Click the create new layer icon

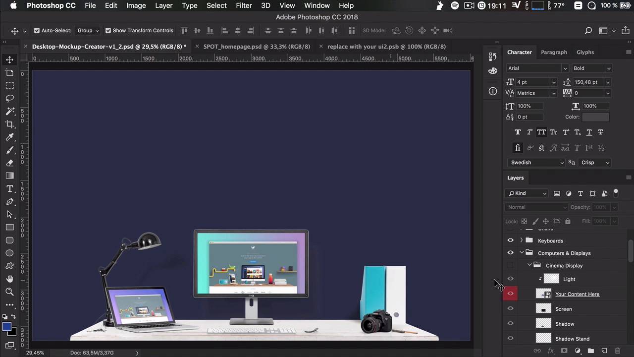(604, 351)
